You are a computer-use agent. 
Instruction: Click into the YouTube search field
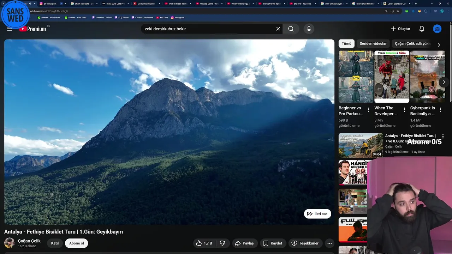coord(208,29)
